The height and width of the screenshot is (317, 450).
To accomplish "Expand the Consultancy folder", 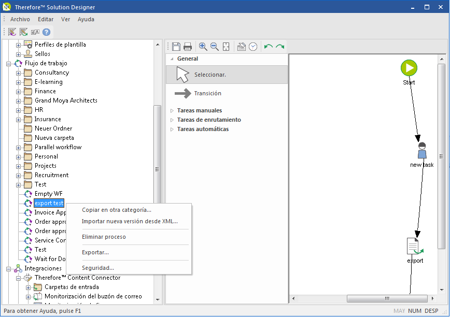I will (18, 73).
